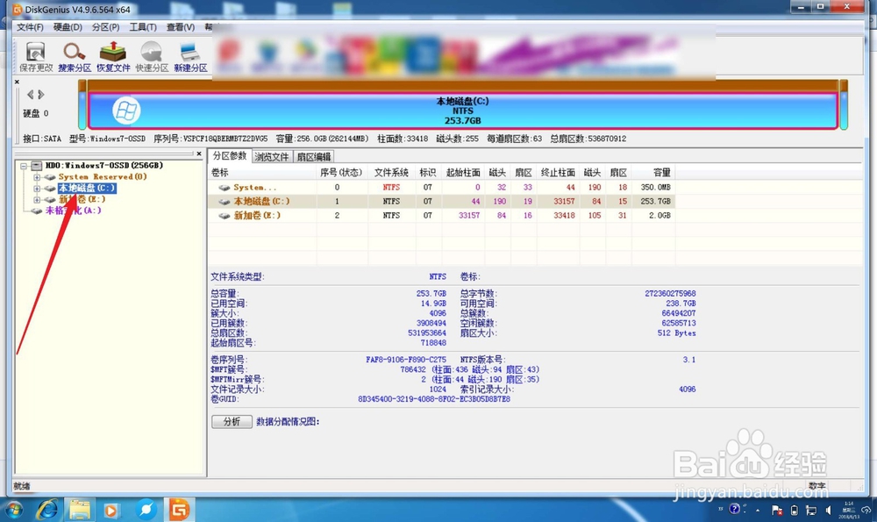
Task: Click the 起始柱面 column header
Action: [463, 172]
